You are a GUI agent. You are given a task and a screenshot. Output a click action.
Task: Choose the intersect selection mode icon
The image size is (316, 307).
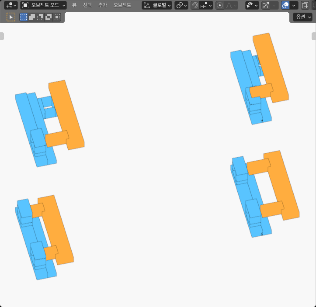pos(57,17)
